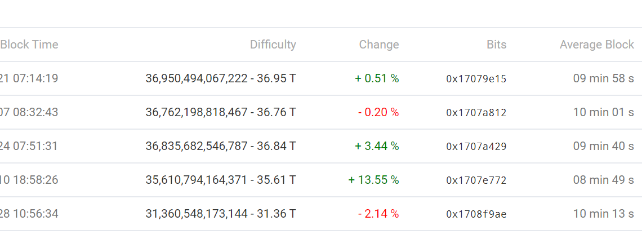
Task: Click the Change column header
Action: [x=379, y=45]
